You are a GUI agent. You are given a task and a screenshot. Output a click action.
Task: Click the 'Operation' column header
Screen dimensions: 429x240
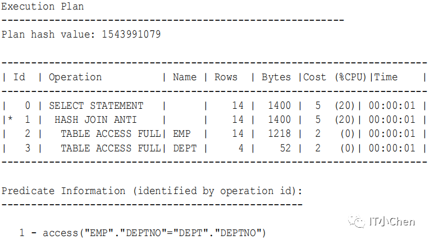tap(75, 77)
